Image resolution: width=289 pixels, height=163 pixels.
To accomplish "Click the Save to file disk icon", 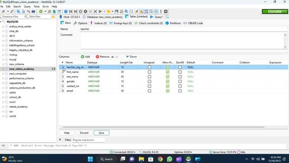I will (117, 11).
